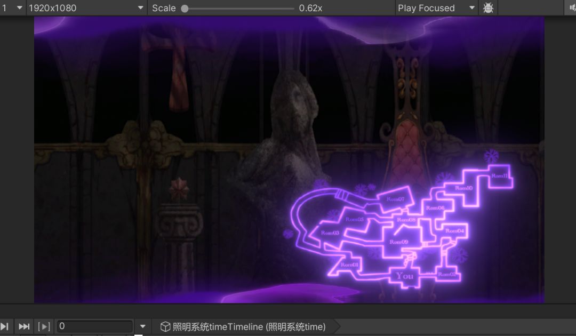Expand the Play Focused dropdown
The image size is (576, 336).
pyautogui.click(x=436, y=7)
